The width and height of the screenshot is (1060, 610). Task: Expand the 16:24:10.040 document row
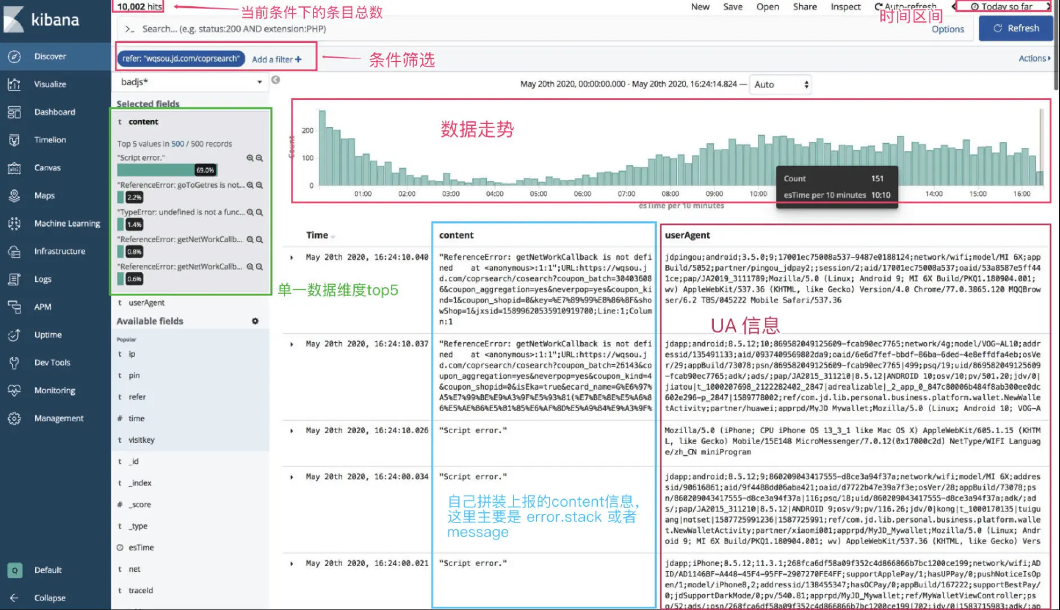pyautogui.click(x=291, y=258)
